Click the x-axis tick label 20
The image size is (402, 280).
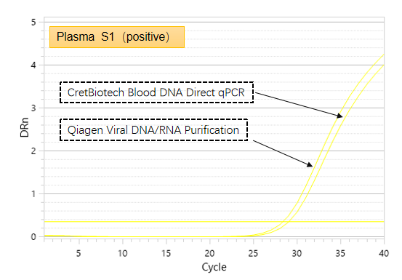(209, 253)
